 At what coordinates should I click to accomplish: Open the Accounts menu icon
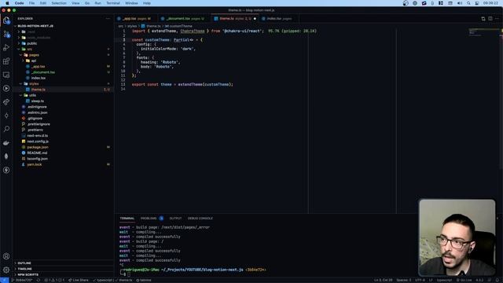click(x=6, y=256)
